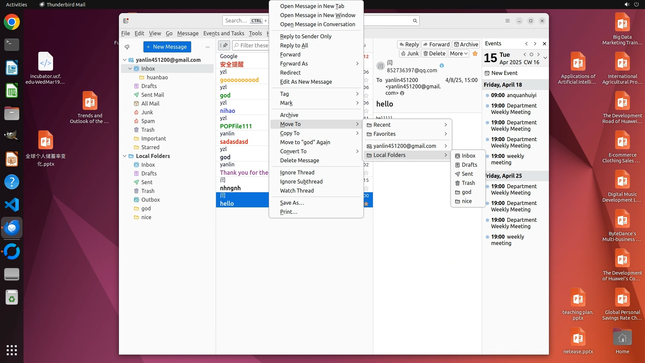Select the Spam folder in sidebar
The height and width of the screenshot is (363, 645).
click(x=148, y=121)
